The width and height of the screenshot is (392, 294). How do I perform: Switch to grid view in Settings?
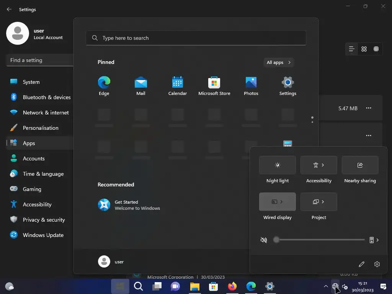[x=364, y=49]
